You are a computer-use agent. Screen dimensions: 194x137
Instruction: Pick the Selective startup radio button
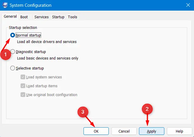coord(13,68)
